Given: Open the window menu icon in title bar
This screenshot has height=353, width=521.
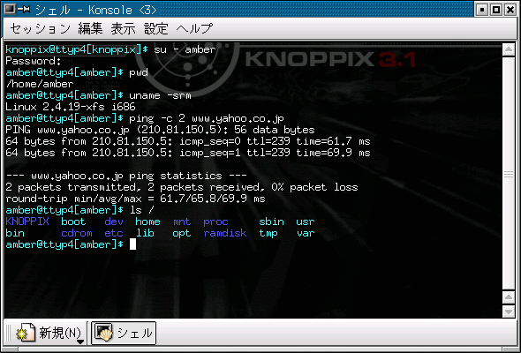Looking at the screenshot, I should pos(10,10).
